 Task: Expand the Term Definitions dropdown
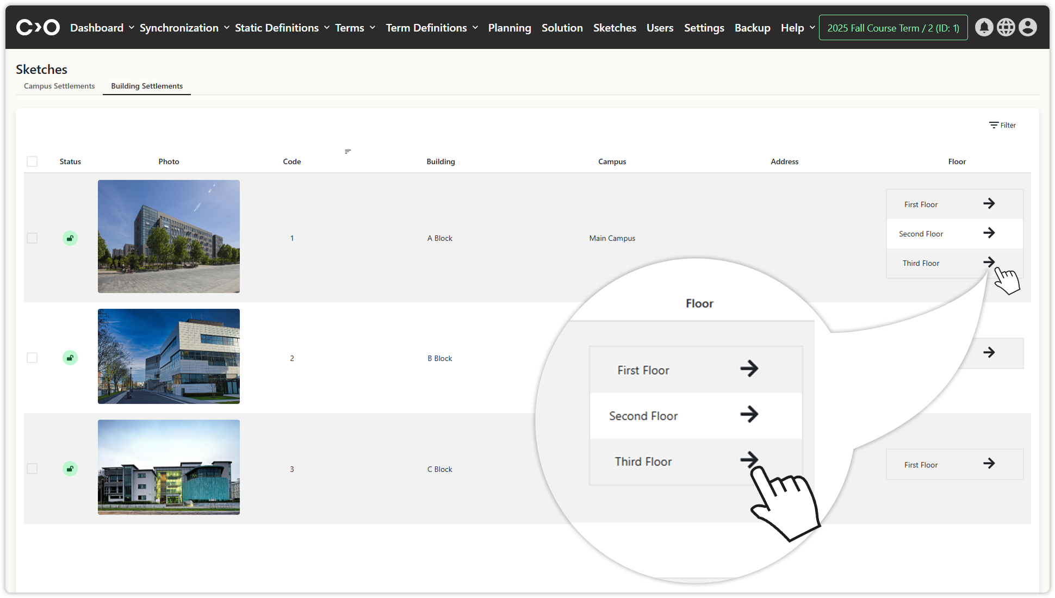[x=432, y=28]
